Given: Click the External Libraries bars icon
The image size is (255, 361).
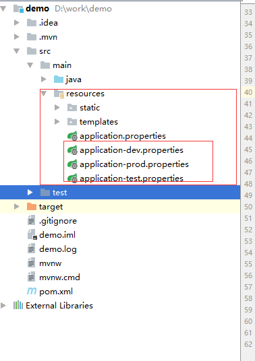Looking at the screenshot, I should (x=18, y=305).
